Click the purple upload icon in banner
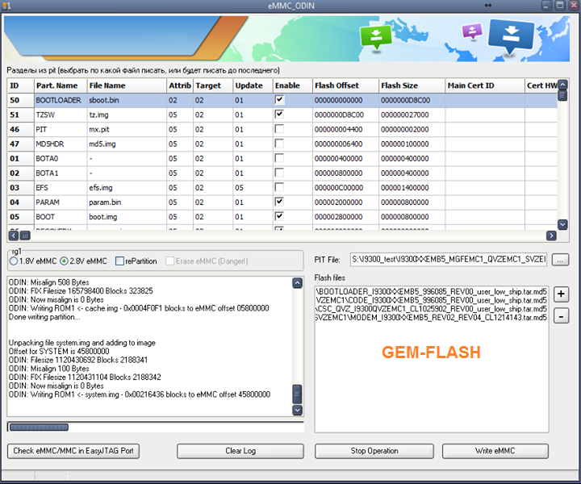Viewport: 581px width, 484px height. click(472, 31)
